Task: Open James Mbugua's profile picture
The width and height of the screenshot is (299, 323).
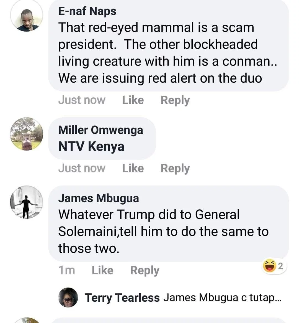Action: click(x=27, y=202)
